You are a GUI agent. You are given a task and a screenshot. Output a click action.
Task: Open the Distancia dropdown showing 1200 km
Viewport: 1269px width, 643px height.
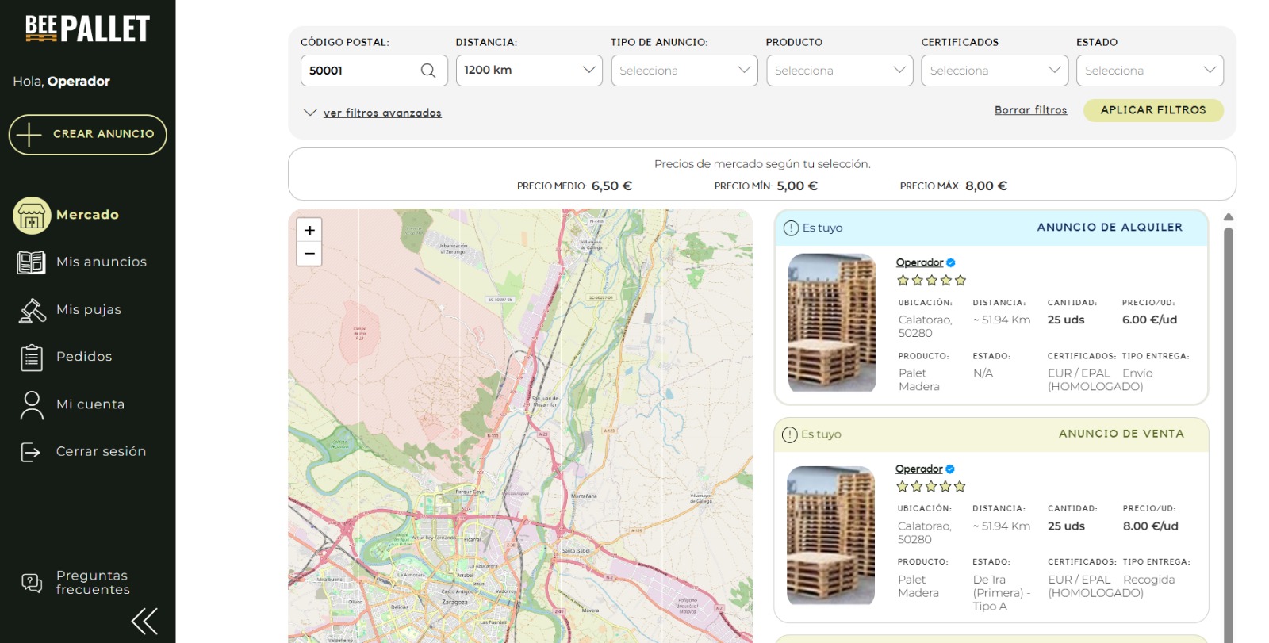pyautogui.click(x=528, y=71)
